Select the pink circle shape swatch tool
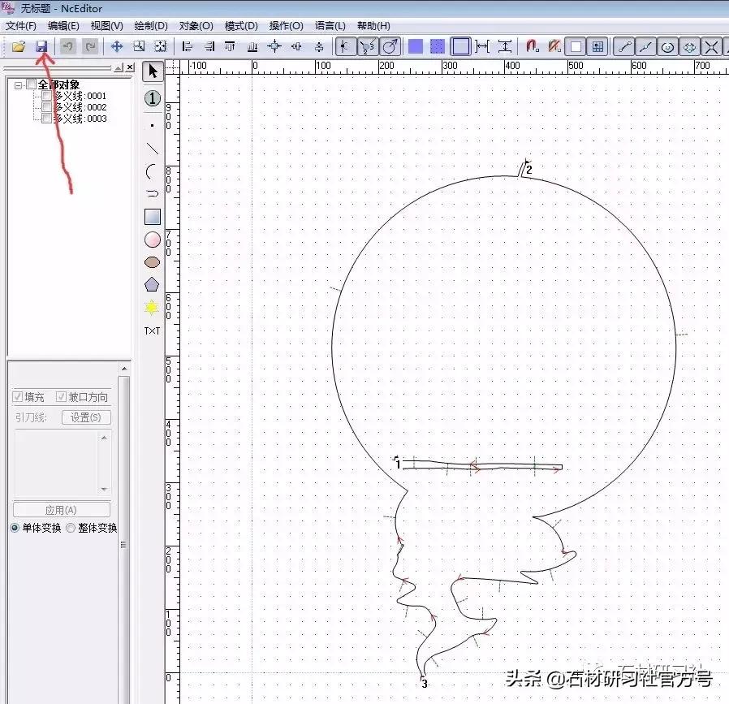The width and height of the screenshot is (729, 704). 152,240
